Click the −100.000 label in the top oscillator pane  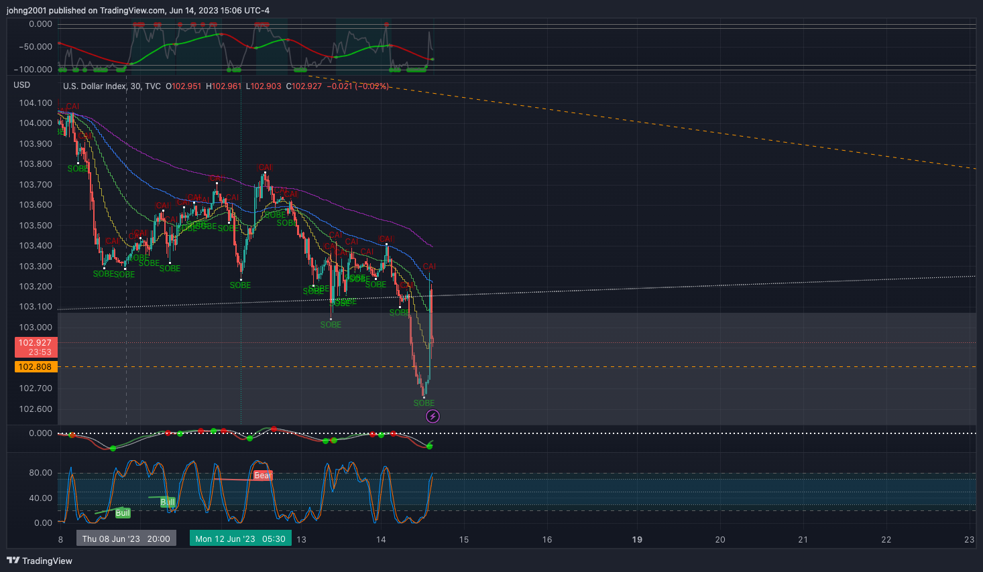33,70
